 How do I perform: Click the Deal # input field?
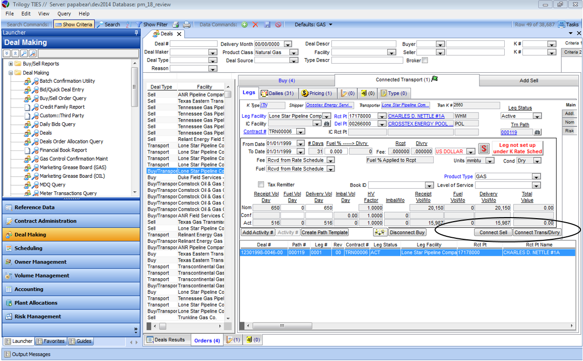pyautogui.click(x=193, y=44)
